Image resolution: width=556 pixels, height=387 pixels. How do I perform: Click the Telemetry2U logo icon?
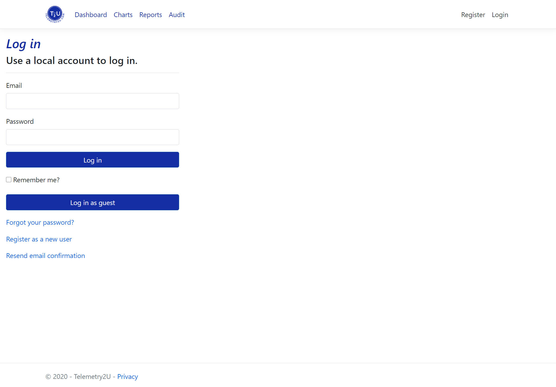pos(55,14)
